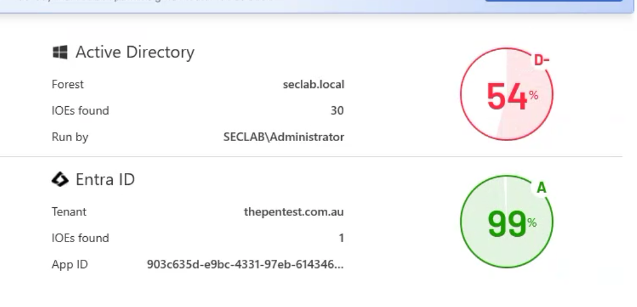637x307 pixels.
Task: Click the Entra ID diamond logo icon
Action: (x=60, y=179)
